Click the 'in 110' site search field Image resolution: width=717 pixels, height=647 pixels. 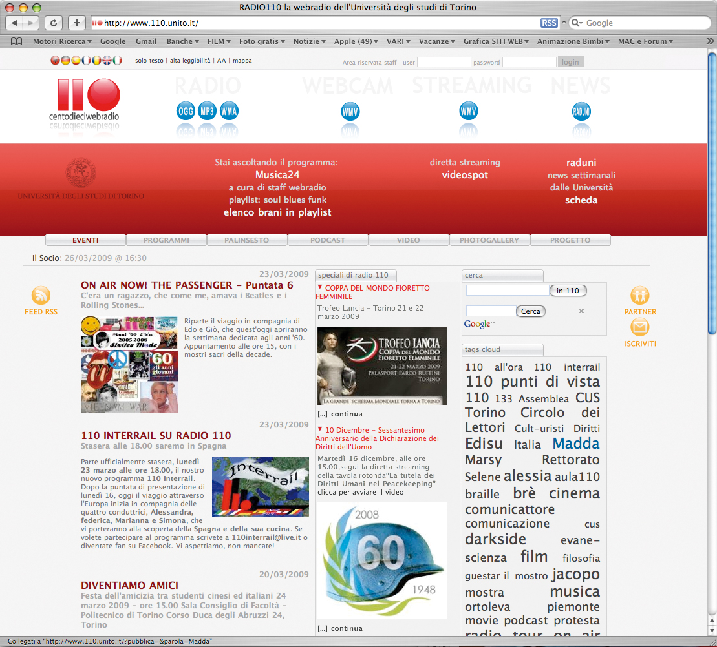pyautogui.click(x=507, y=291)
